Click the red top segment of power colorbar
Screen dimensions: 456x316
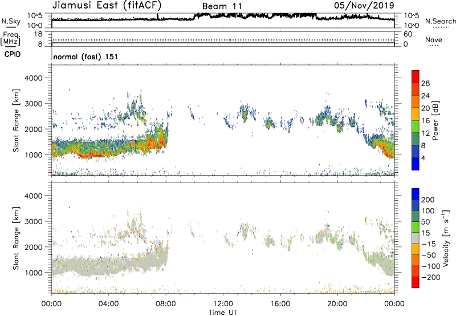(416, 76)
